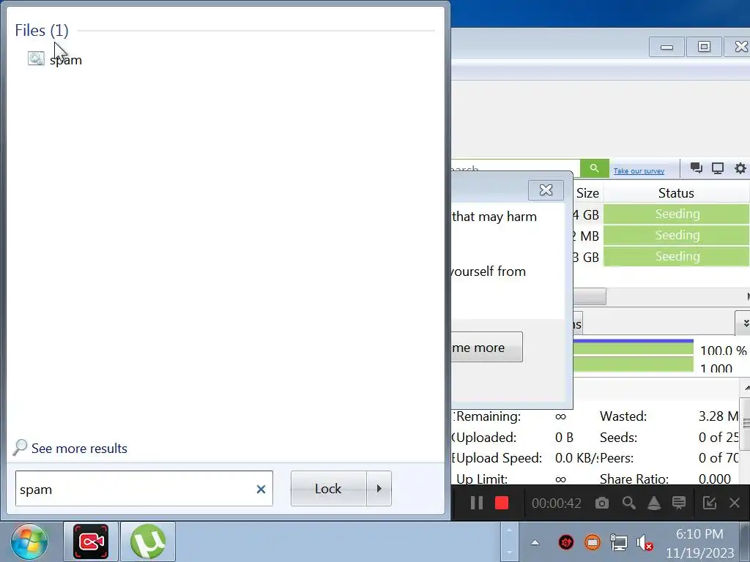
Task: Show hidden tray icons arrow
Action: (535, 542)
